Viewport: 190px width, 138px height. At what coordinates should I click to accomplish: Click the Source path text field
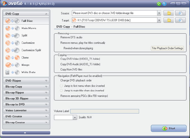[115, 13]
